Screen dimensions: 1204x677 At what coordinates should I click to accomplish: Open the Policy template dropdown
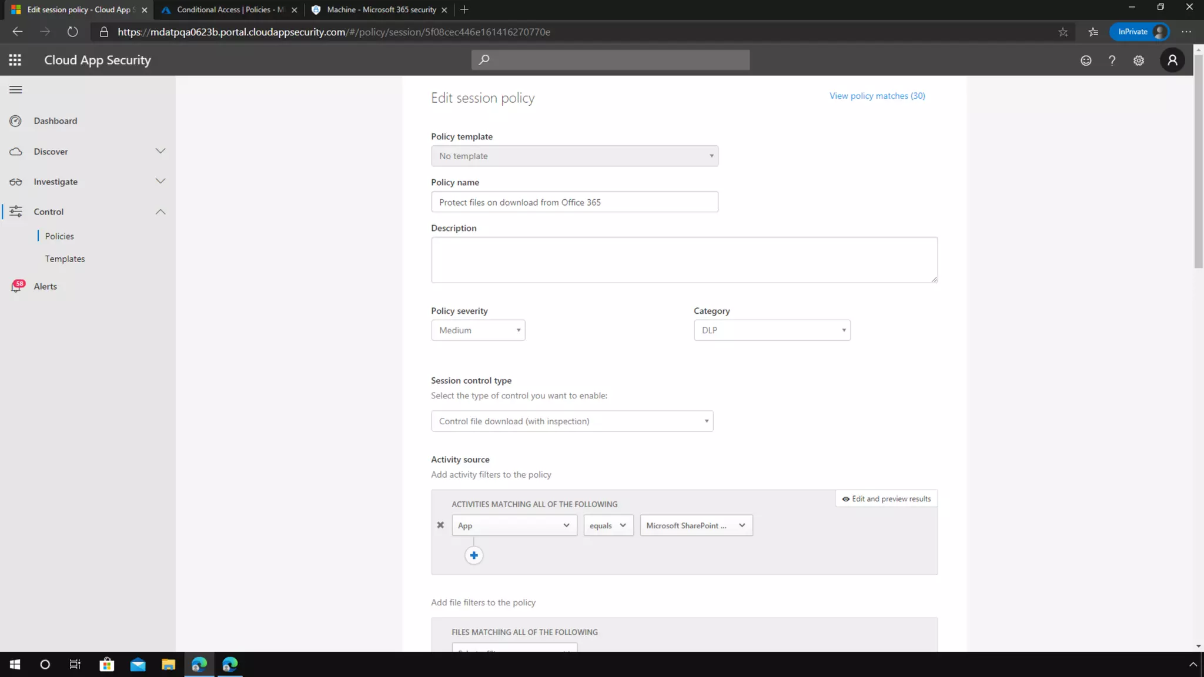(x=574, y=156)
